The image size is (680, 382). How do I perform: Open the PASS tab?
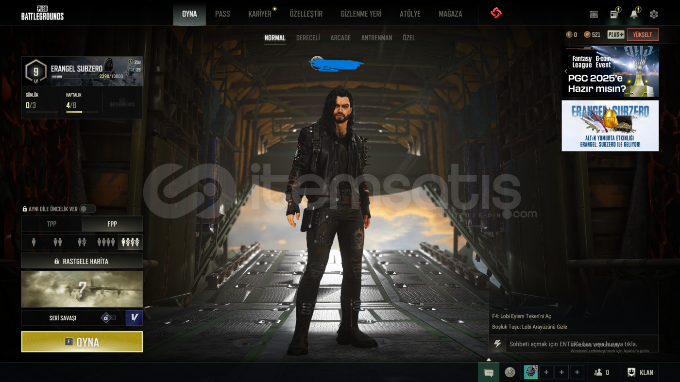point(222,14)
